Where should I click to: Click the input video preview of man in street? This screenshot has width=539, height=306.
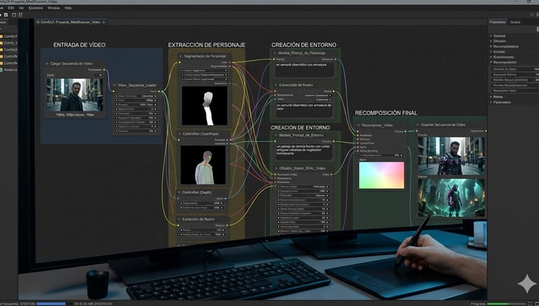[x=74, y=95]
